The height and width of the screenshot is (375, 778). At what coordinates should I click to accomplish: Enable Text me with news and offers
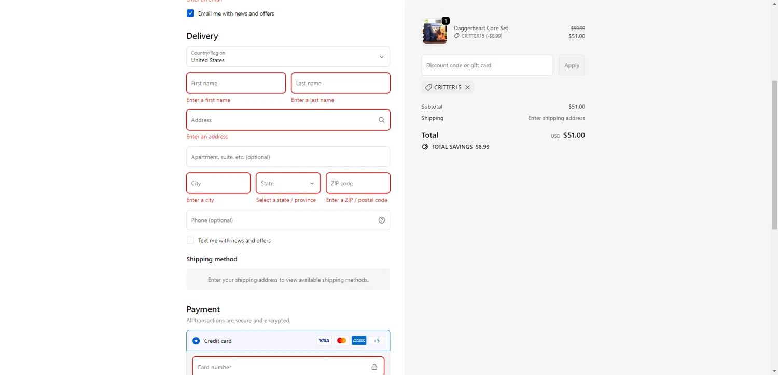(190, 240)
